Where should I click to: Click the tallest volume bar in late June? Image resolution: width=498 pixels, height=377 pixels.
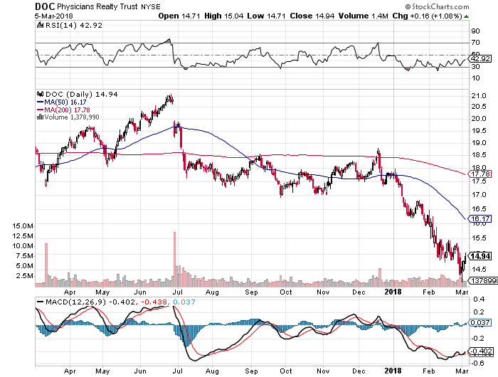(x=174, y=259)
